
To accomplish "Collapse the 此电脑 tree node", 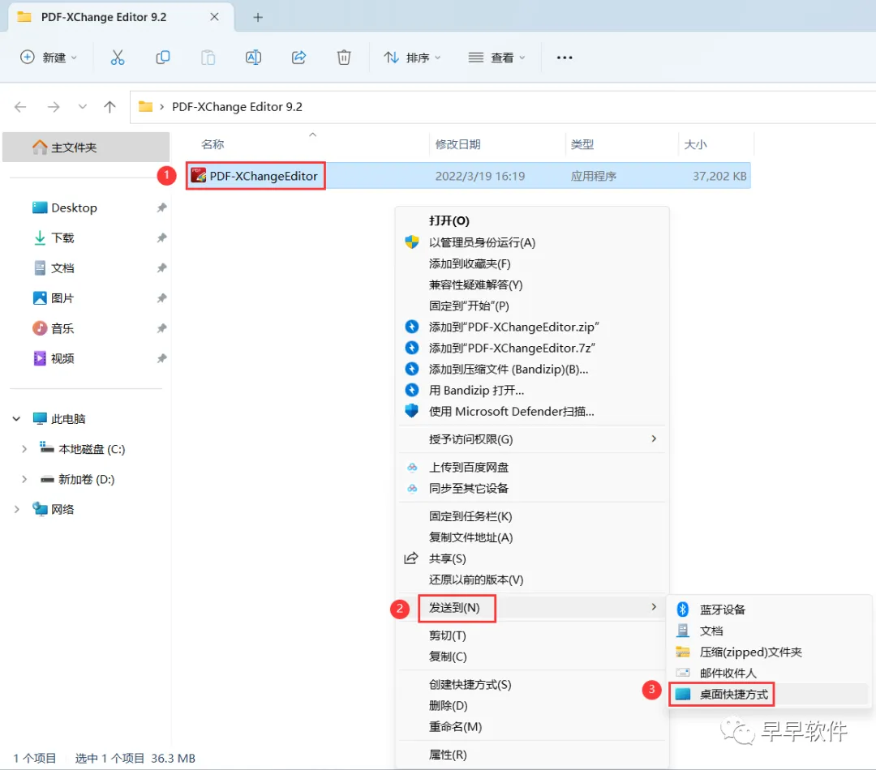I will [16, 419].
